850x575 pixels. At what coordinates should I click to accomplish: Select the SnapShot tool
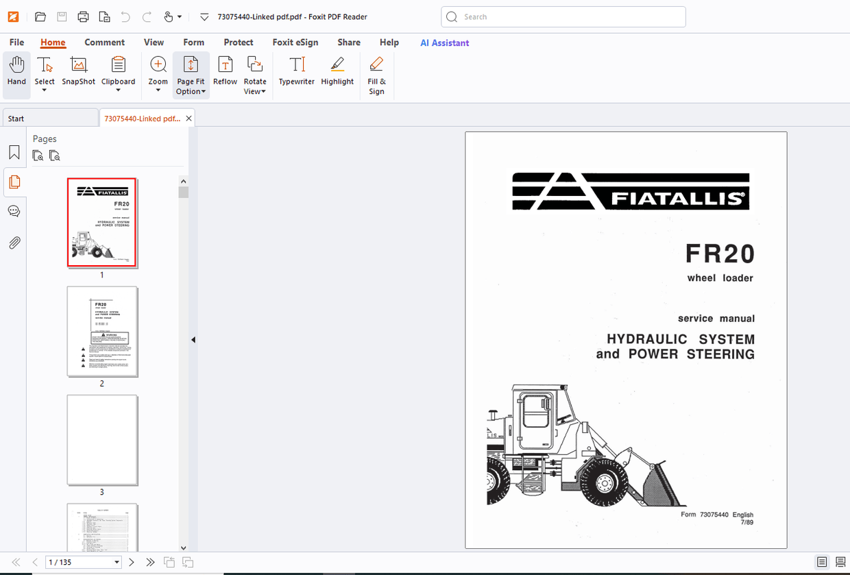(78, 72)
